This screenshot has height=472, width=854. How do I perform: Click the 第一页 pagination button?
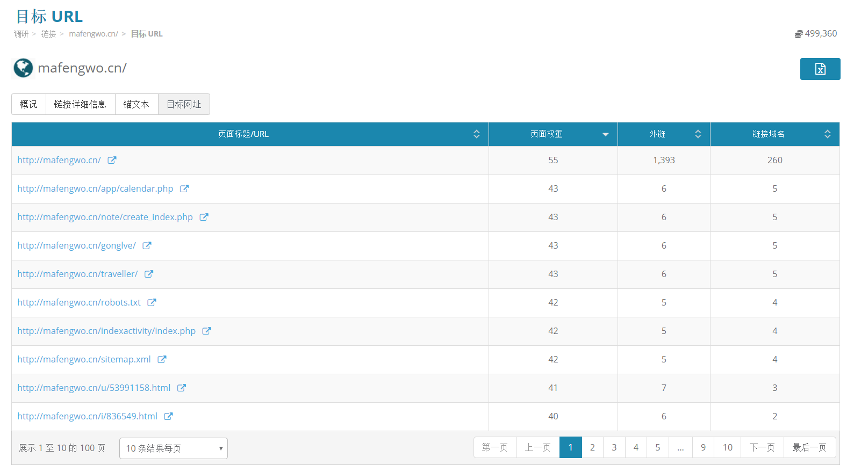coord(495,447)
